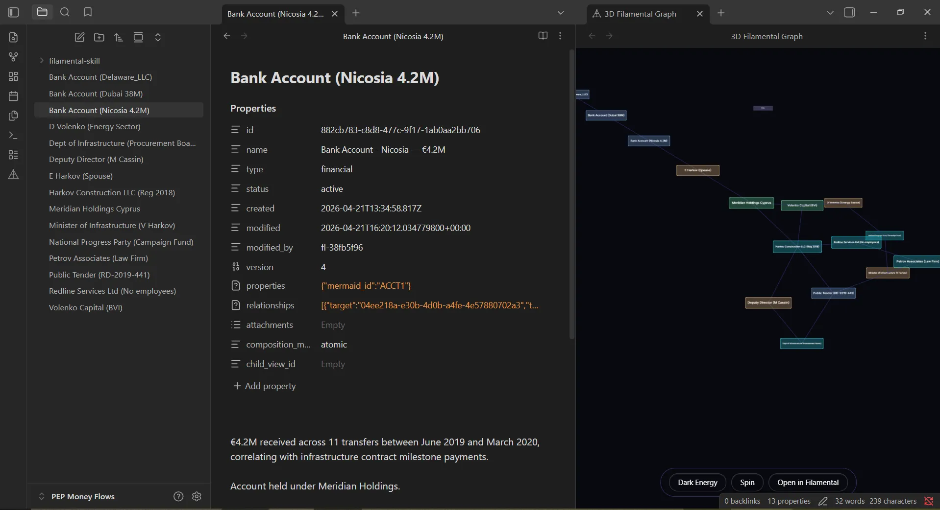Viewport: 940px width, 510px height.
Task: Click the insert template ribbon icon
Action: [13, 116]
